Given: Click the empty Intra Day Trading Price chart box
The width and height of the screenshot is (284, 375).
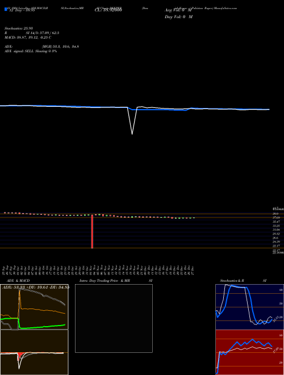Looking at the screenshot, I should point(114,318).
